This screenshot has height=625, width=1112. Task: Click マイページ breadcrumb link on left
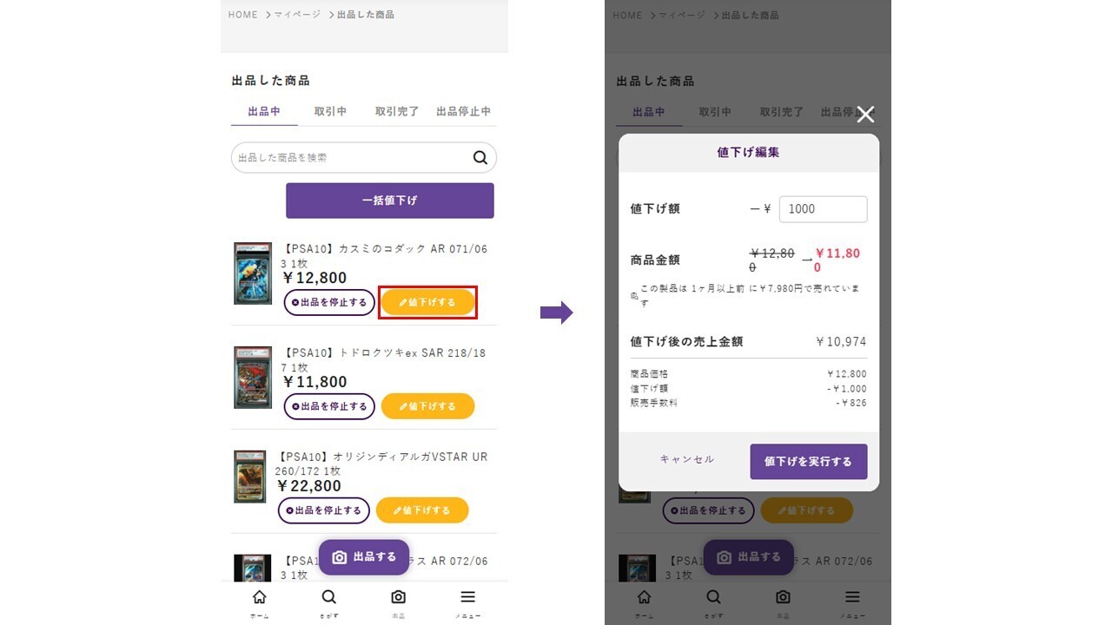297,15
